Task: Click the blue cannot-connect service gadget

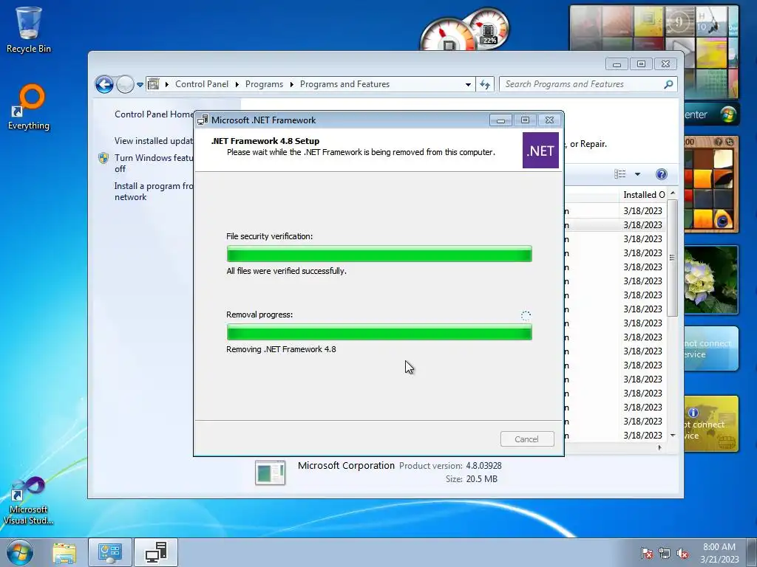Action: point(711,348)
